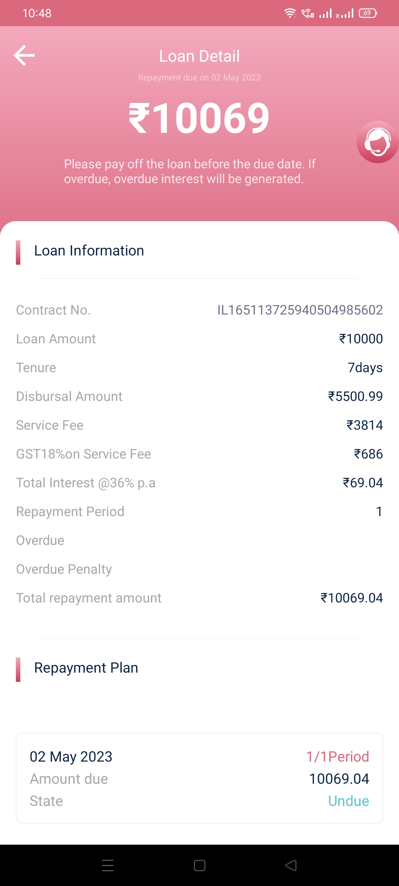
Task: Tap the Loan Detail page title
Action: point(199,56)
